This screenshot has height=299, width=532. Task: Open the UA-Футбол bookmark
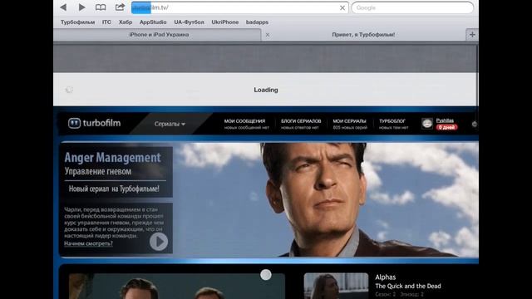click(x=189, y=22)
